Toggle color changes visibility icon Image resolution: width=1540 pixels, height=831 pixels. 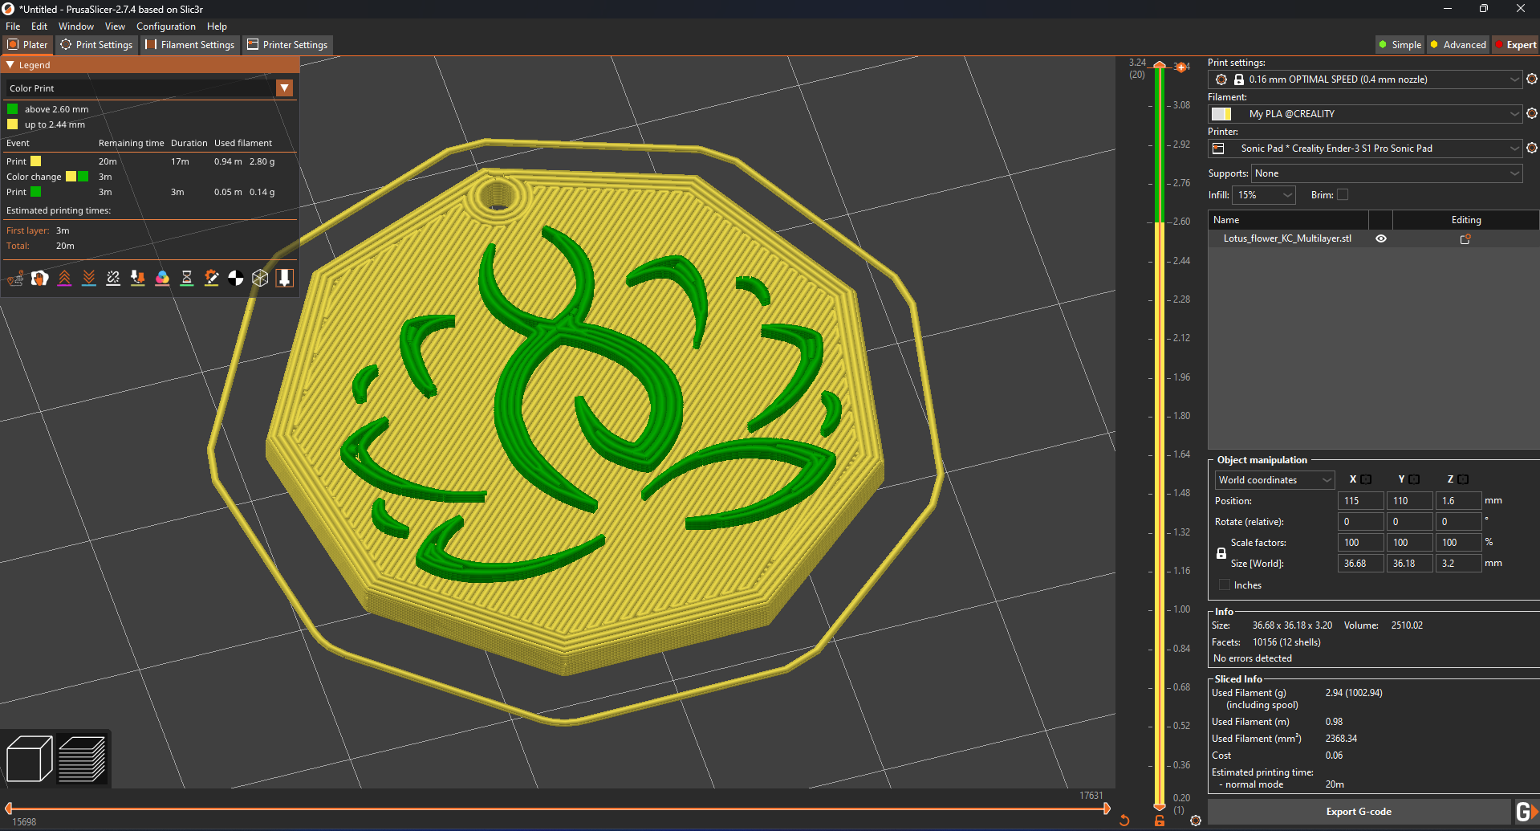tap(162, 278)
